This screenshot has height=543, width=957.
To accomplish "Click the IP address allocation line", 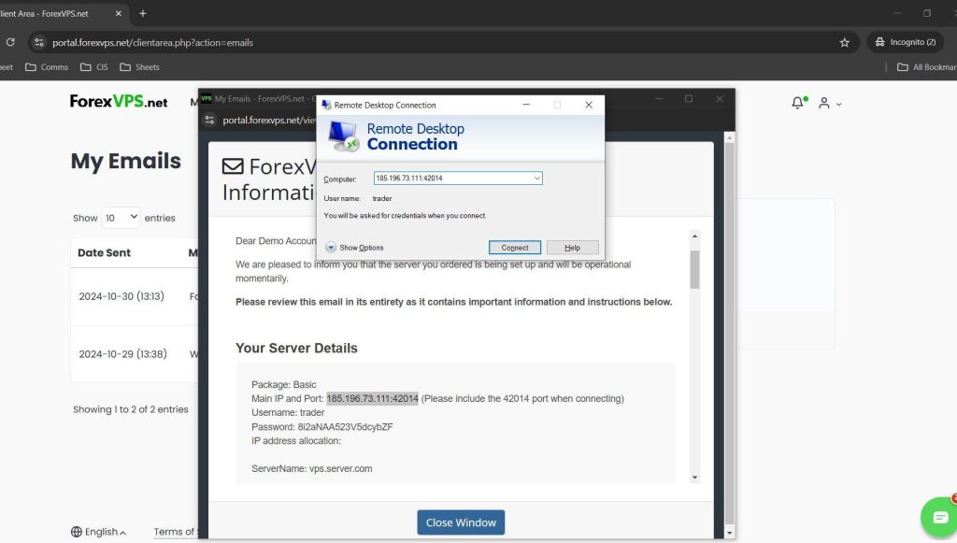I will pos(296,440).
